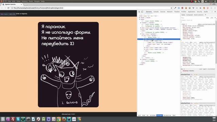Open the Tools menu in the menu bar
217x122 pixels.
pyautogui.click(x=31, y=1)
